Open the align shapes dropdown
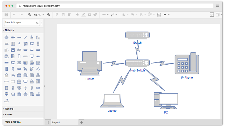The image size is (225, 126). (x=143, y=15)
